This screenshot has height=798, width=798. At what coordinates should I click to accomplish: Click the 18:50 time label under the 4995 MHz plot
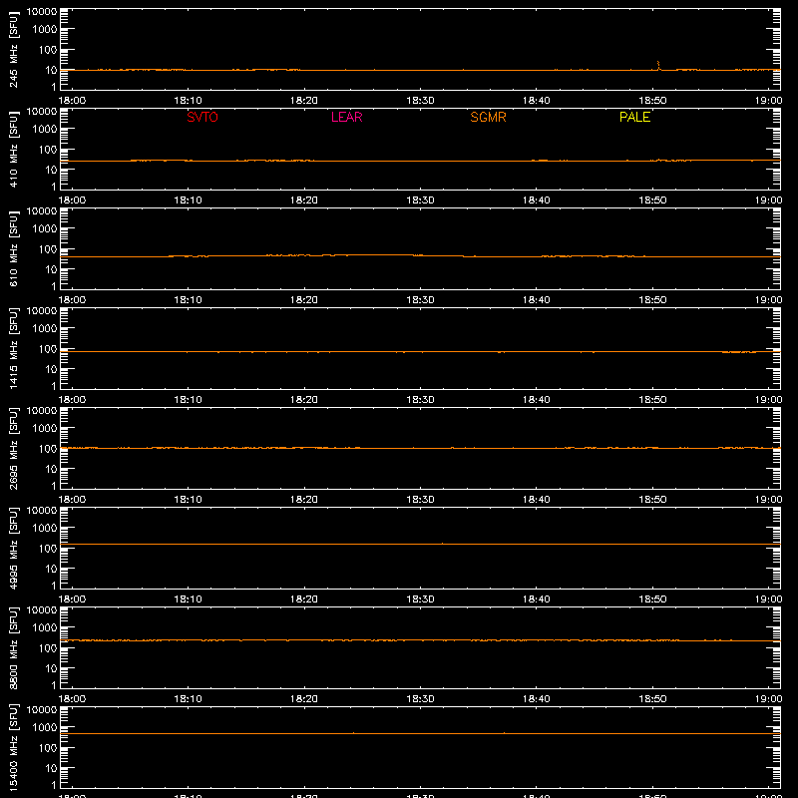coord(652,599)
